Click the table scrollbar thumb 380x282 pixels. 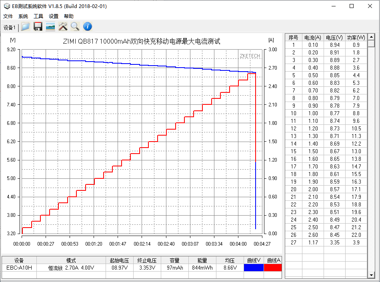pyautogui.click(x=371, y=44)
